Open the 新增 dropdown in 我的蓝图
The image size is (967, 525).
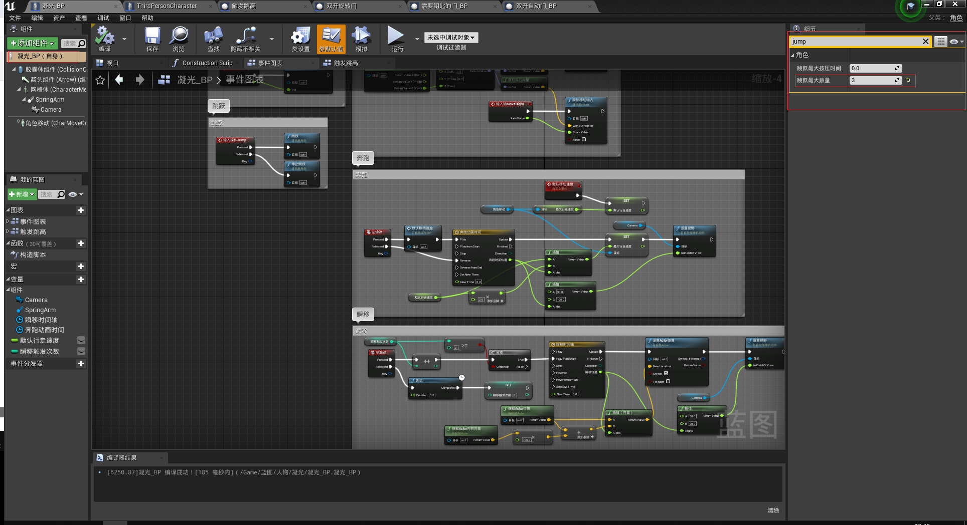click(x=22, y=194)
